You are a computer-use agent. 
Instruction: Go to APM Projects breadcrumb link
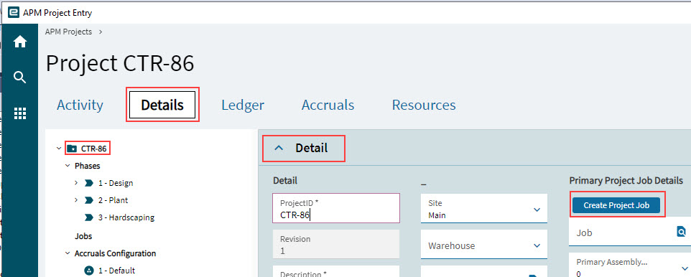[68, 32]
